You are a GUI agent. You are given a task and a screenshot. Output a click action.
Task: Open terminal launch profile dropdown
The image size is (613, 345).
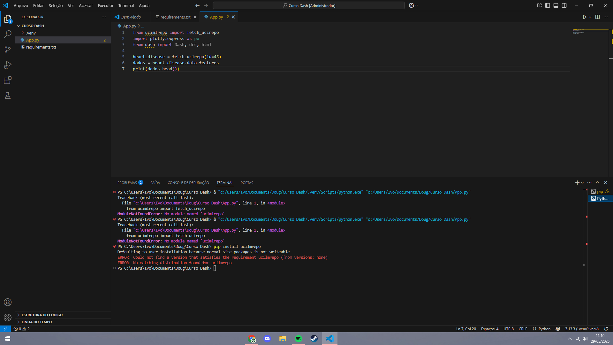(x=582, y=183)
